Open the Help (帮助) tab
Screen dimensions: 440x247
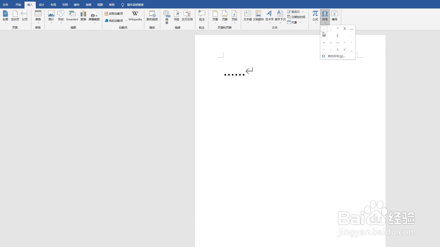point(112,5)
